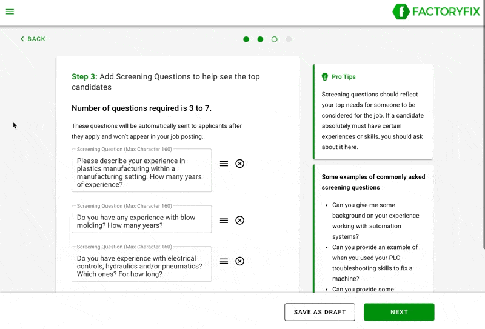Click the 'Step 3:' heading text

coord(84,77)
